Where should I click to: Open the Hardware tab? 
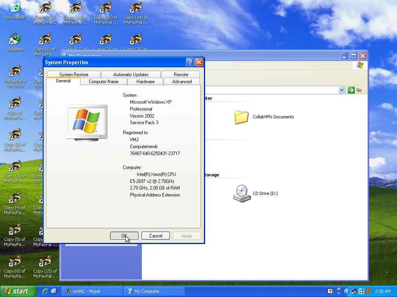(x=145, y=82)
